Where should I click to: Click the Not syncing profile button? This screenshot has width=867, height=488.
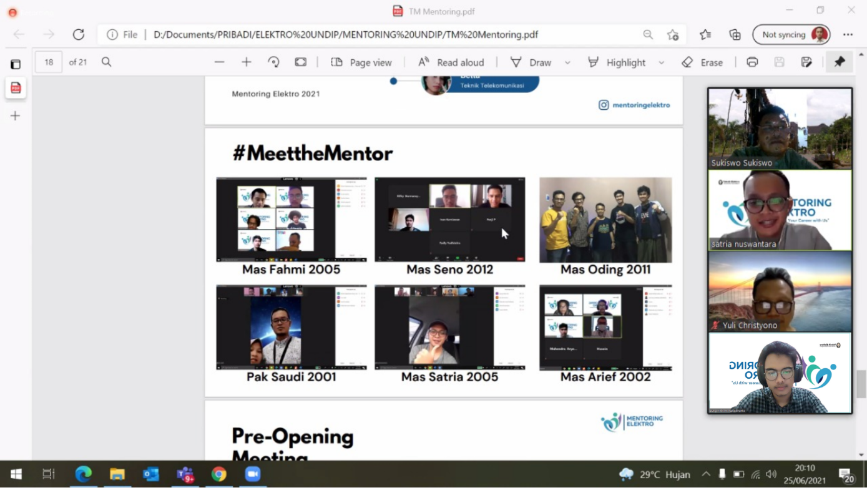tap(791, 35)
